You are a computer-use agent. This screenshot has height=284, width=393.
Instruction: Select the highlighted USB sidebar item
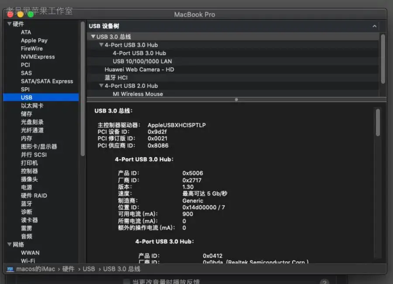click(41, 97)
